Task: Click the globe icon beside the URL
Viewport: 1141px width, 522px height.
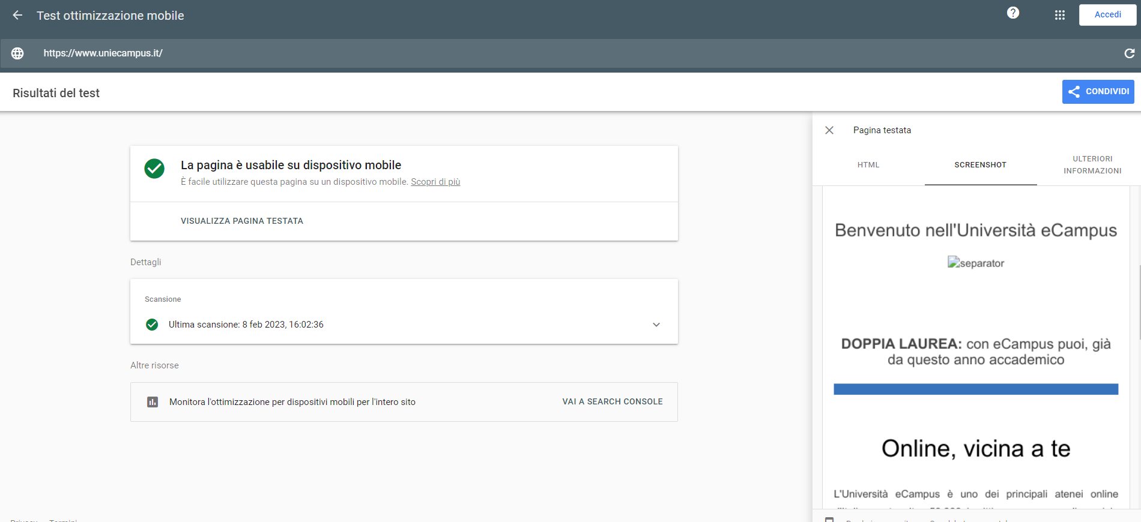Action: pos(18,53)
